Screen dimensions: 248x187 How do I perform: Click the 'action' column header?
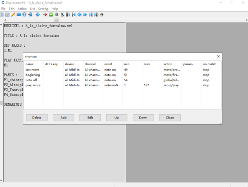(x=168, y=64)
